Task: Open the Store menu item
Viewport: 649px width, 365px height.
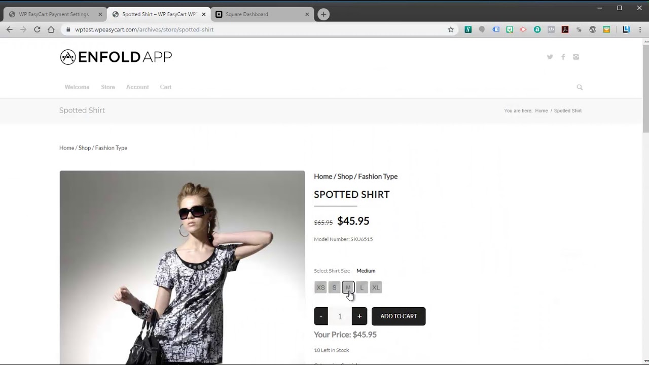Action: point(108,87)
